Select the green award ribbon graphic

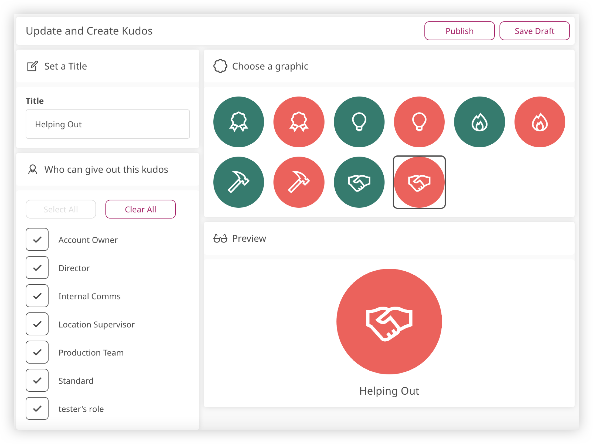point(238,122)
